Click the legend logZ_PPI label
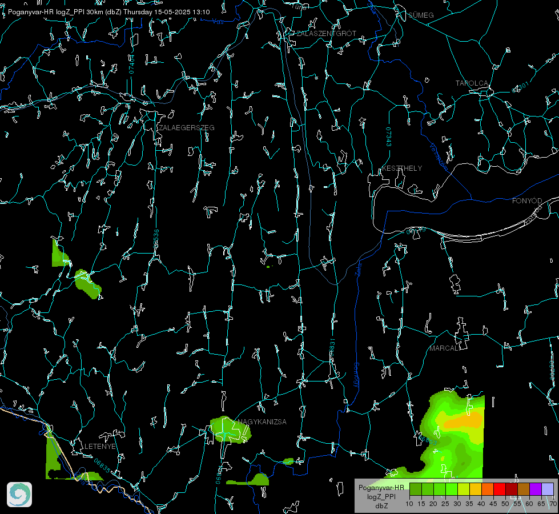The height and width of the screenshot is (514, 559). coord(381,496)
